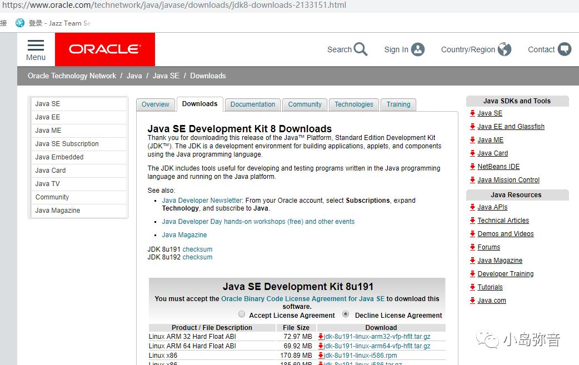
Task: Click the globe favicon of Jazz Team bookmark
Action: click(20, 23)
